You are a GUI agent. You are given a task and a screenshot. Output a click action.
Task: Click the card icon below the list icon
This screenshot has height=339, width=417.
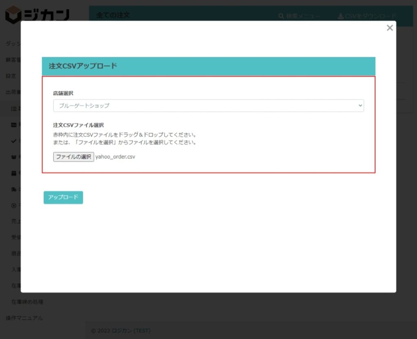pos(13,125)
